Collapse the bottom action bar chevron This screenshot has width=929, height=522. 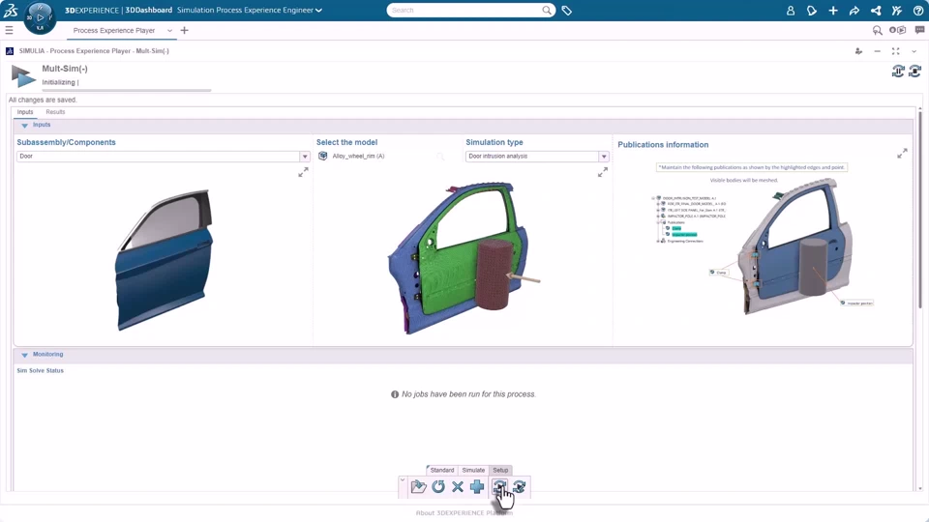403,480
